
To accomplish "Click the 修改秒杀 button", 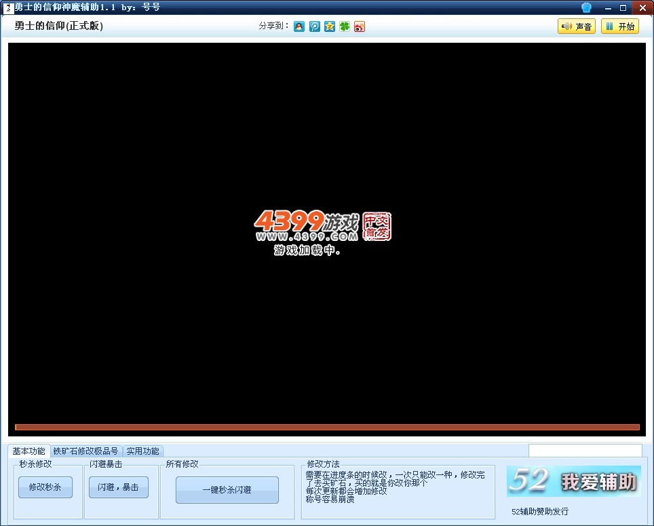I will (45, 487).
